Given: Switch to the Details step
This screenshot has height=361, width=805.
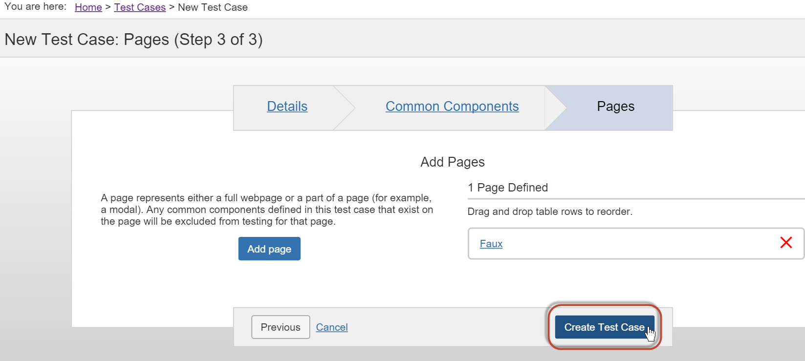Looking at the screenshot, I should 287,106.
